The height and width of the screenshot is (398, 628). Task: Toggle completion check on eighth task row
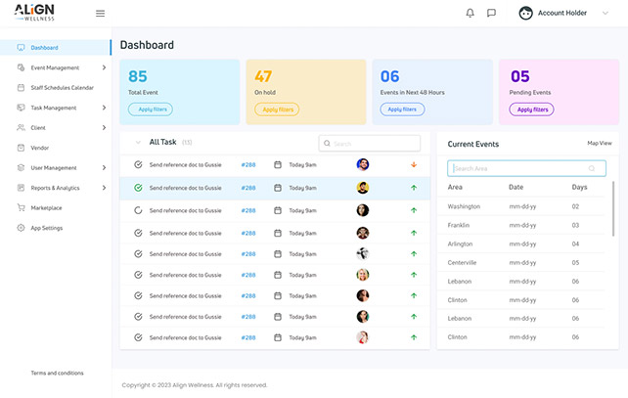click(138, 317)
